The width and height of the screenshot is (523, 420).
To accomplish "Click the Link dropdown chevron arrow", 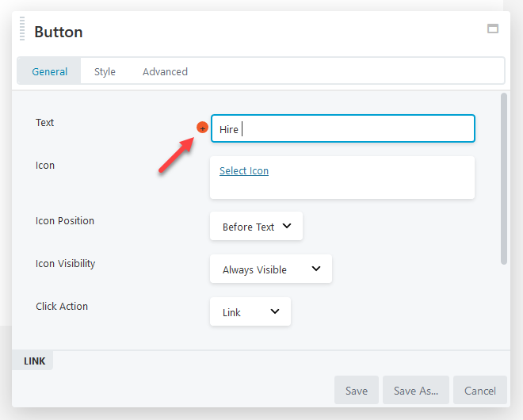I will [x=275, y=311].
